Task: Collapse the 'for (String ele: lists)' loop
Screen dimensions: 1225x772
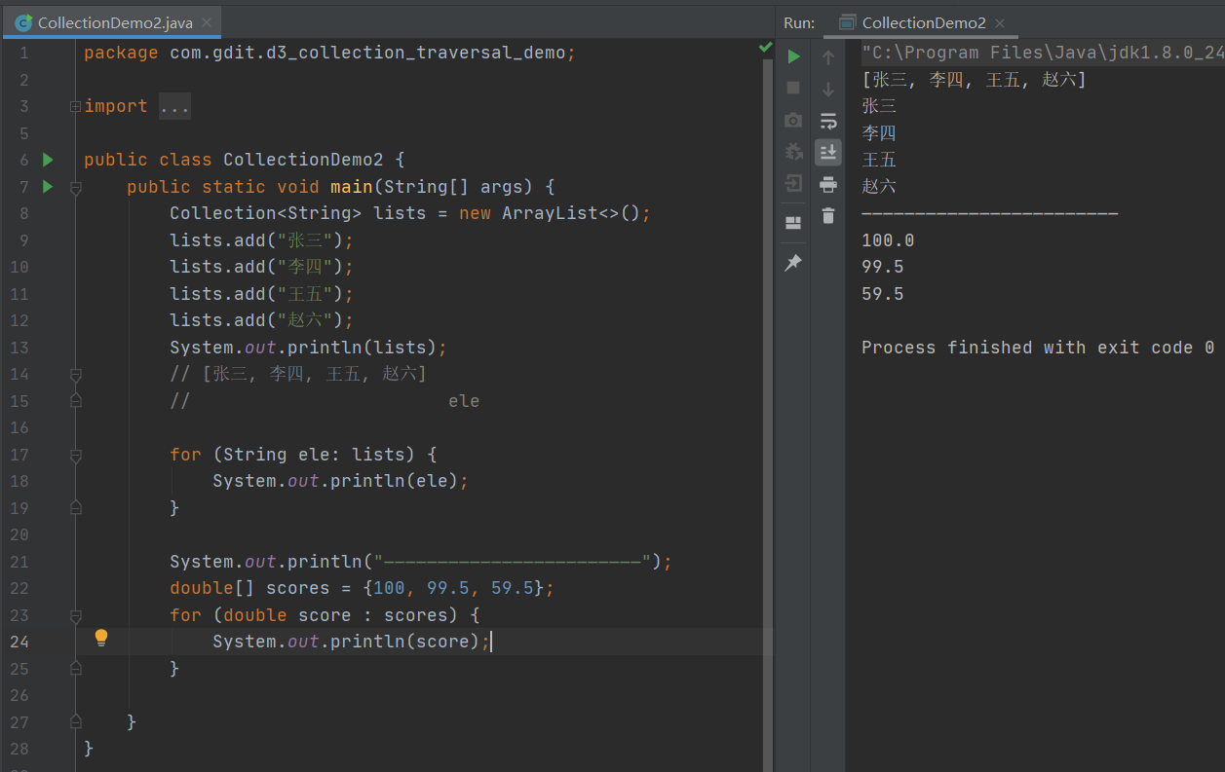Action: point(76,455)
